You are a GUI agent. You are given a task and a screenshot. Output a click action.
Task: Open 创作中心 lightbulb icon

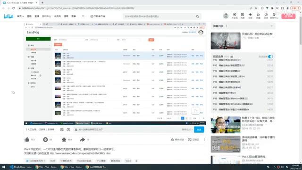pyautogui.click(x=274, y=16)
